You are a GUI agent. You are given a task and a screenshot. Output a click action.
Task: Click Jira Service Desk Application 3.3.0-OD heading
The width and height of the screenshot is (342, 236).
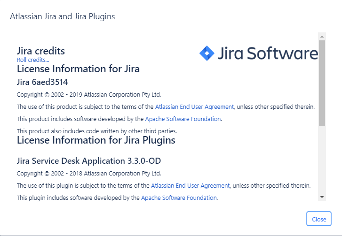click(x=89, y=161)
